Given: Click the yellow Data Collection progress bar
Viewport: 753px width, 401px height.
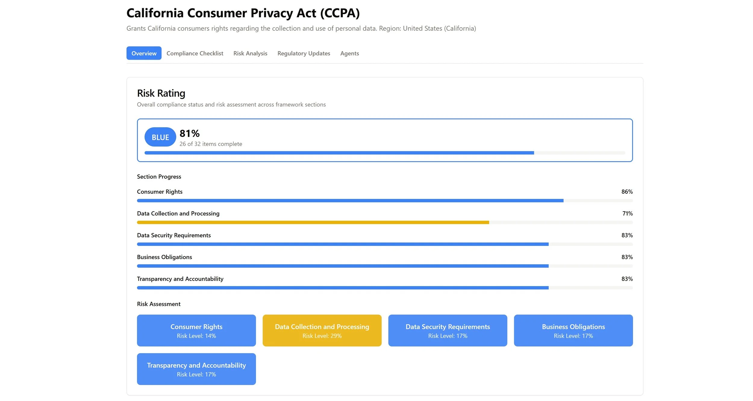Looking at the screenshot, I should point(313,223).
